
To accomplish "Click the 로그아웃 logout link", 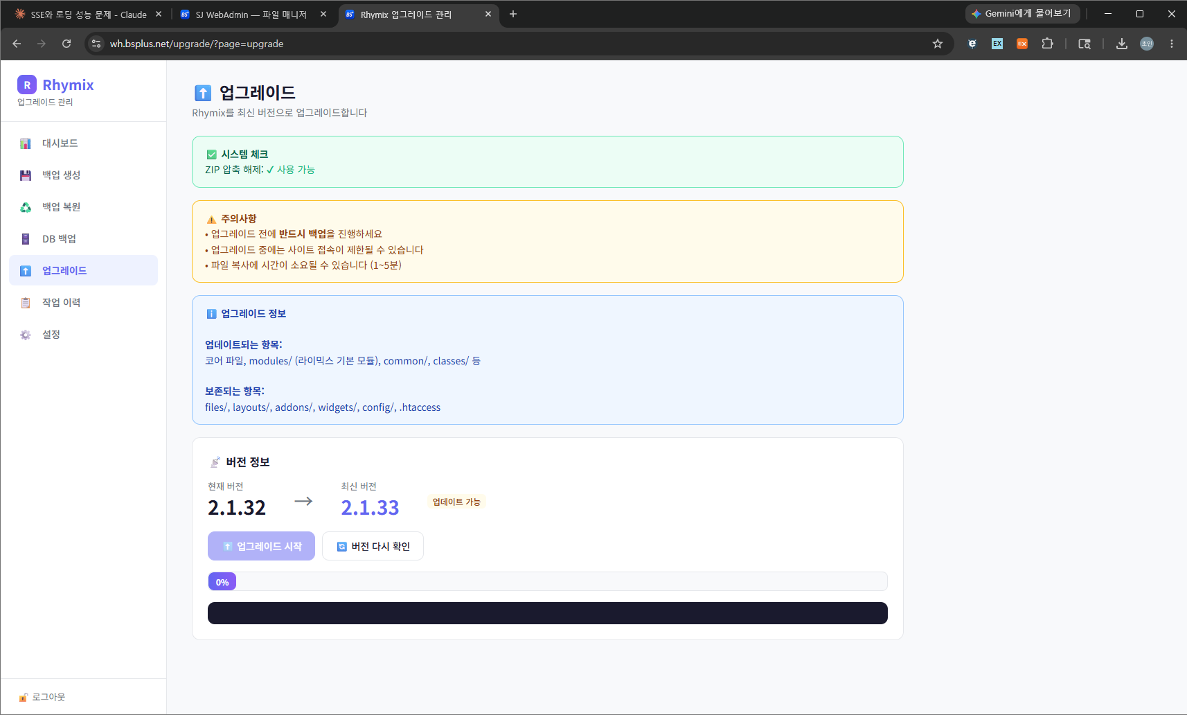I will 42,697.
